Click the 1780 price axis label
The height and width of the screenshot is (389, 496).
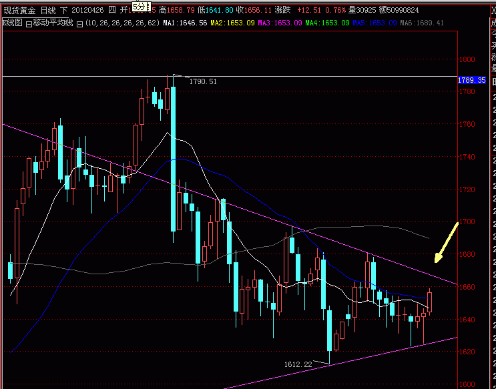[467, 91]
